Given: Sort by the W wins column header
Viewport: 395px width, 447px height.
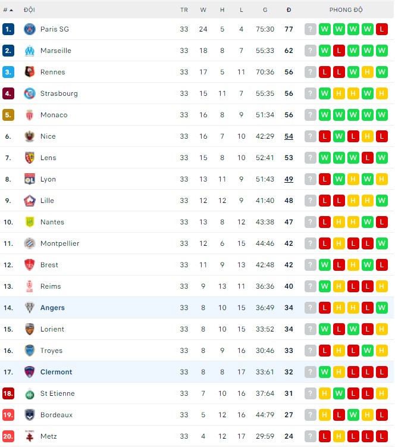Looking at the screenshot, I should click(203, 10).
